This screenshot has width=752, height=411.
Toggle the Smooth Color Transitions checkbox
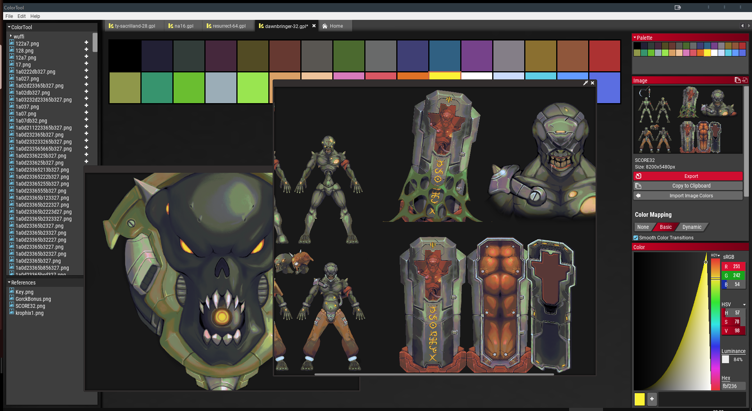coord(636,238)
